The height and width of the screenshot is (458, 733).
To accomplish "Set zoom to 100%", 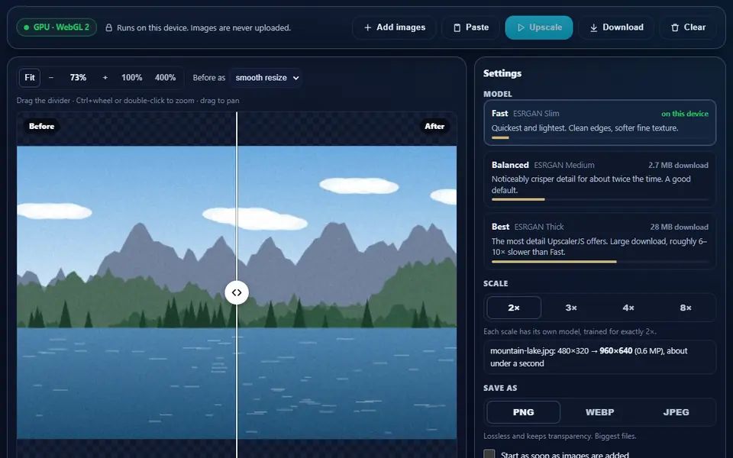I will pyautogui.click(x=132, y=78).
